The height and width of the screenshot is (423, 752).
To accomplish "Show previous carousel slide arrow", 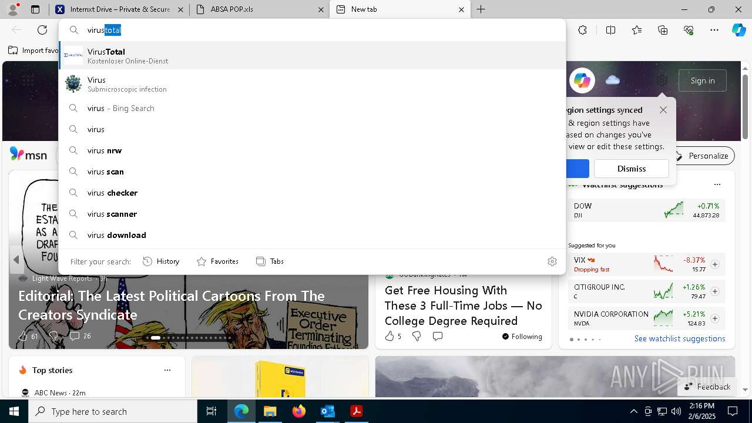I will click(16, 260).
